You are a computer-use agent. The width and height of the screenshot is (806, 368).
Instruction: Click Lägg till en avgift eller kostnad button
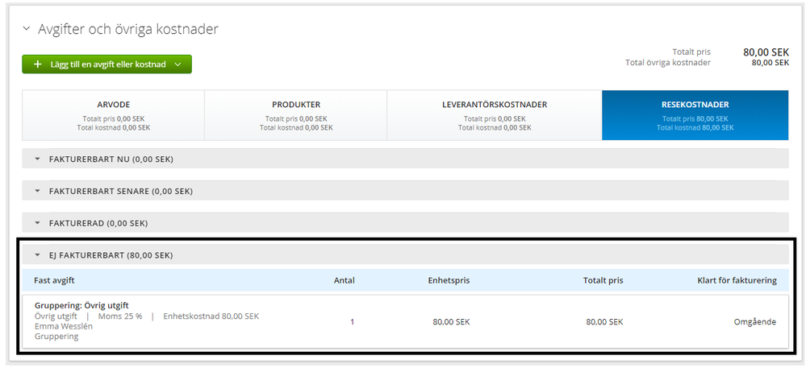pos(107,64)
